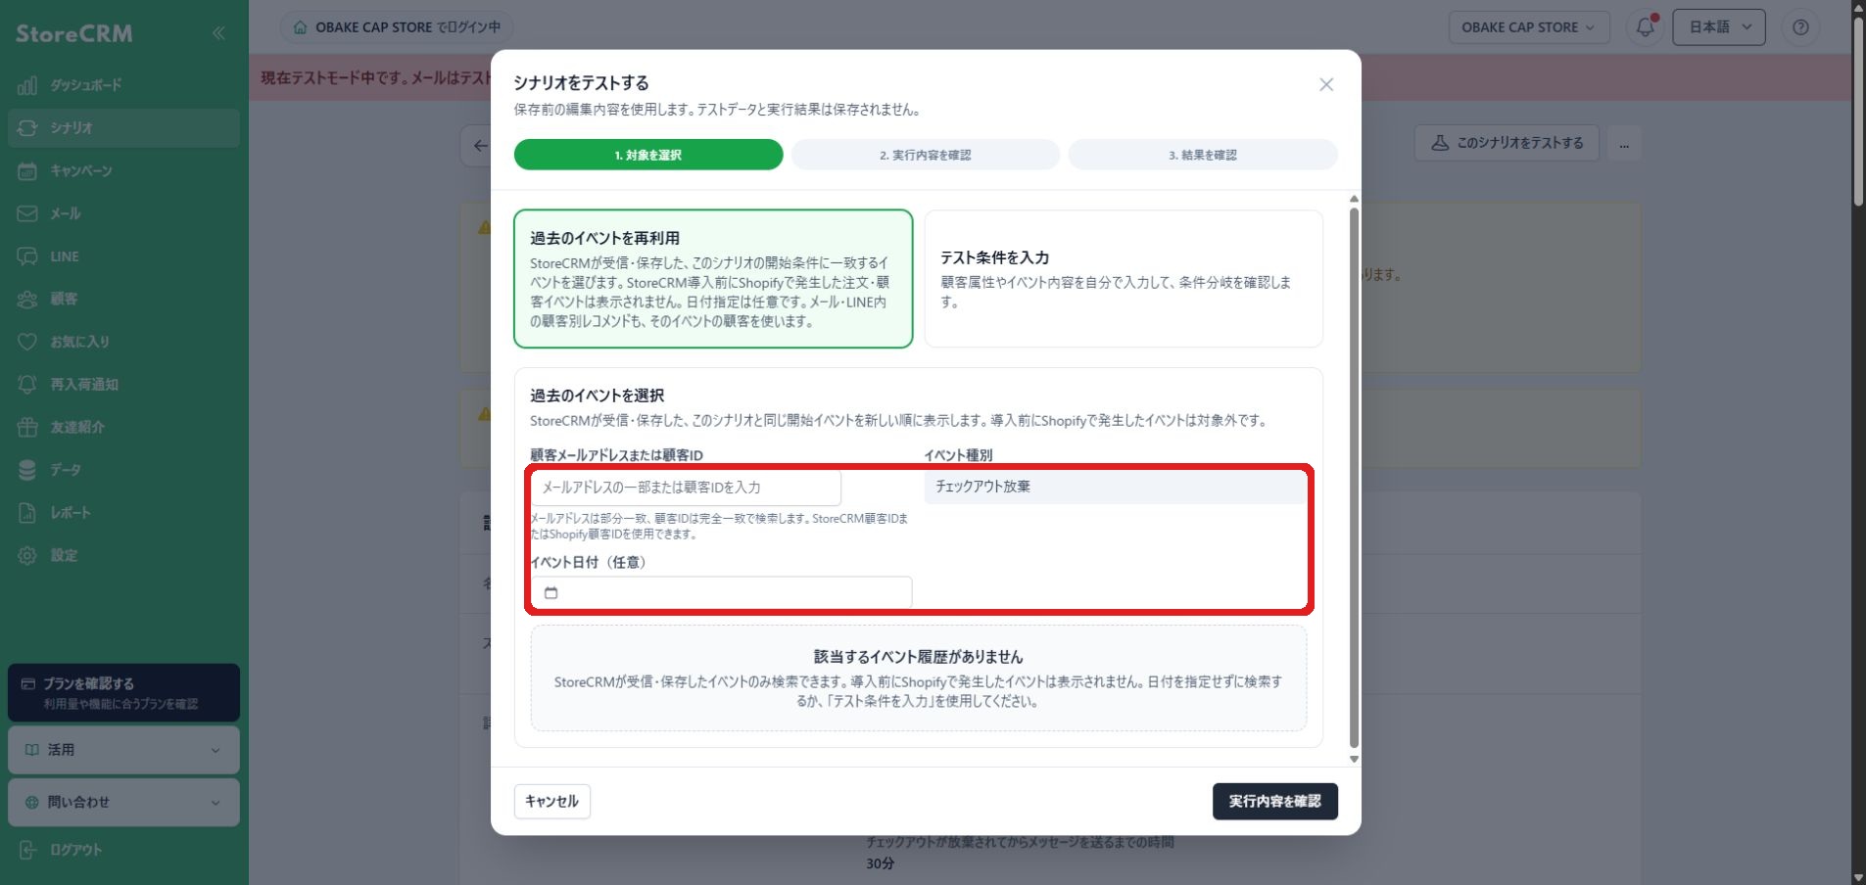Collapse the StoreCRM sidebar with chevron icon

(x=217, y=33)
